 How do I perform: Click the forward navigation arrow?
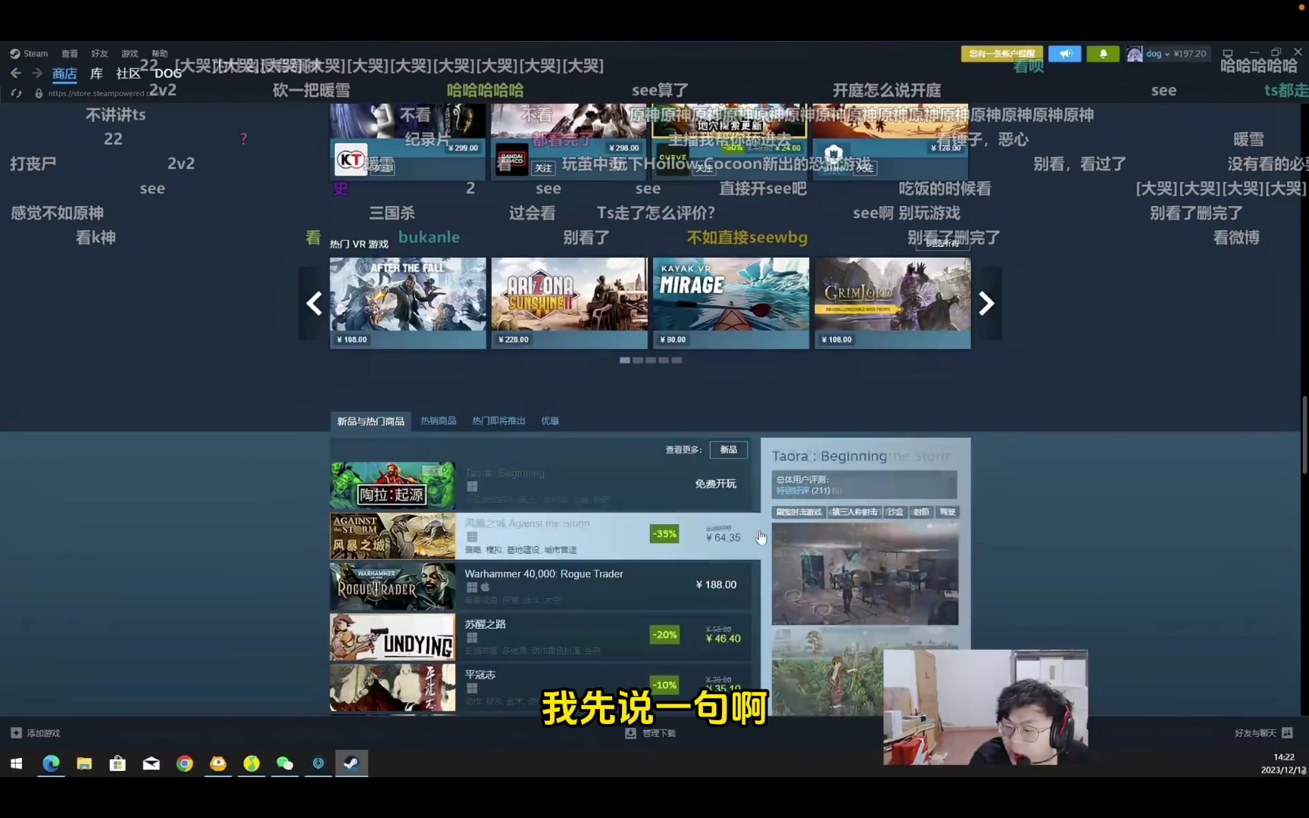[37, 73]
